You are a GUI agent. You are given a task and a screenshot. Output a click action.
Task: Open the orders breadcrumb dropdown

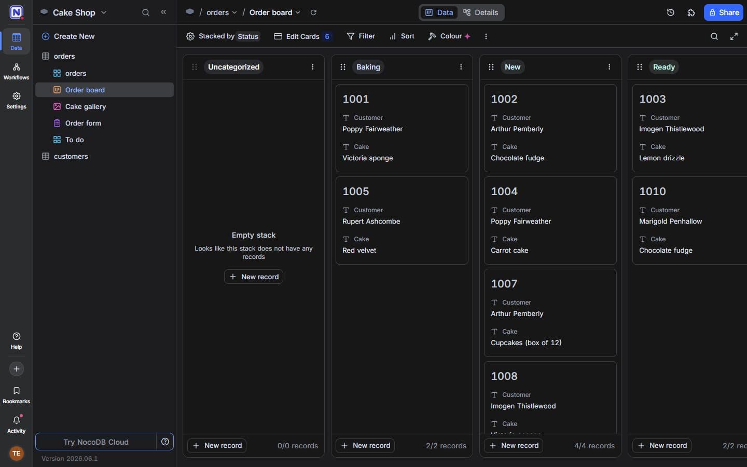pyautogui.click(x=222, y=12)
